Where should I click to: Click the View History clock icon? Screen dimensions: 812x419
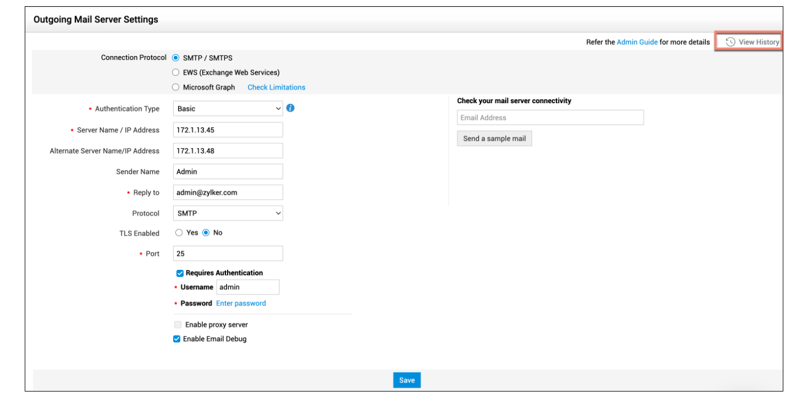[x=731, y=42]
